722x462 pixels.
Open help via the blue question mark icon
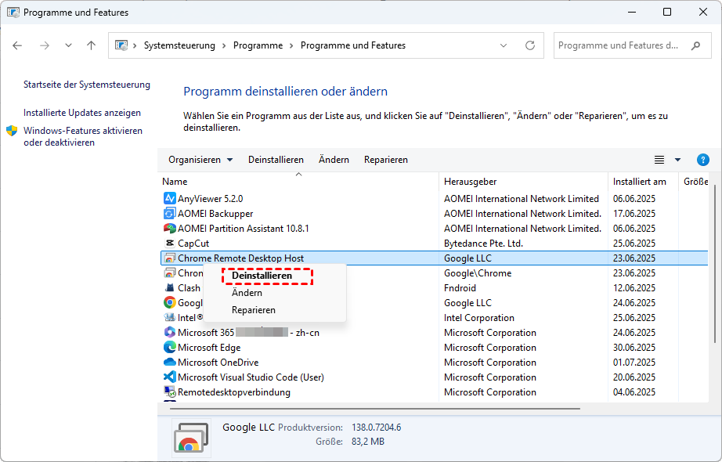(702, 160)
